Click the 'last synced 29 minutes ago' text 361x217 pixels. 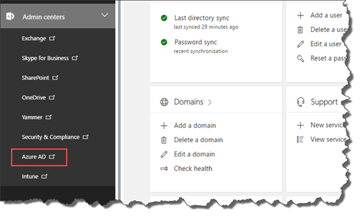pos(206,27)
